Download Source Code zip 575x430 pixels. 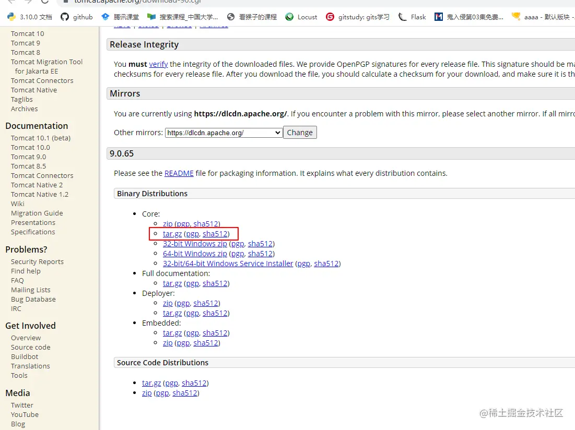coord(147,392)
